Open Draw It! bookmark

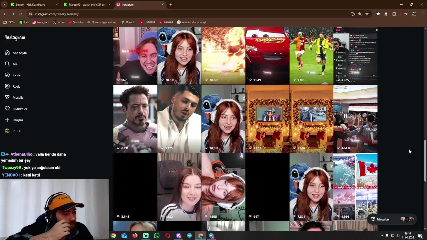[128, 22]
